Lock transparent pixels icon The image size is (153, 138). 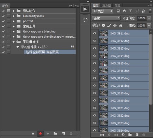[103, 26]
